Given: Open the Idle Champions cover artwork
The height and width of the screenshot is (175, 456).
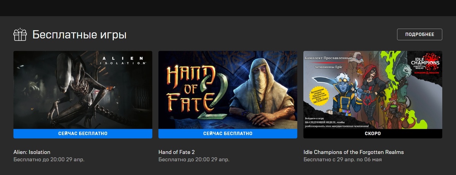Looking at the screenshot, I should click(373, 90).
